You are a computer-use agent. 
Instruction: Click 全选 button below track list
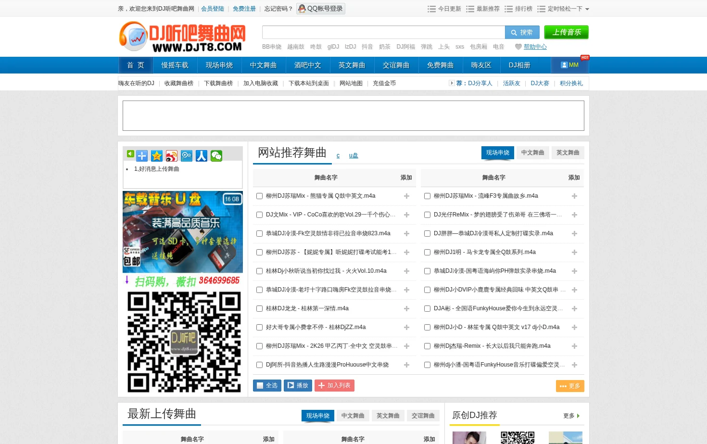[267, 386]
